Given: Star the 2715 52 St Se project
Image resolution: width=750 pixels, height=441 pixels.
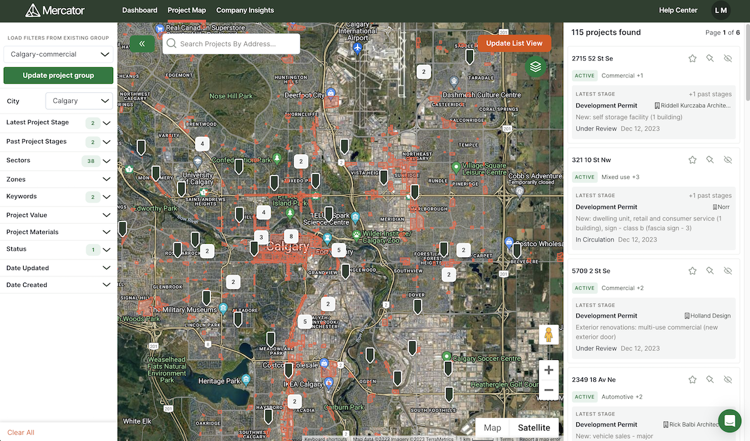Looking at the screenshot, I should click(x=692, y=59).
